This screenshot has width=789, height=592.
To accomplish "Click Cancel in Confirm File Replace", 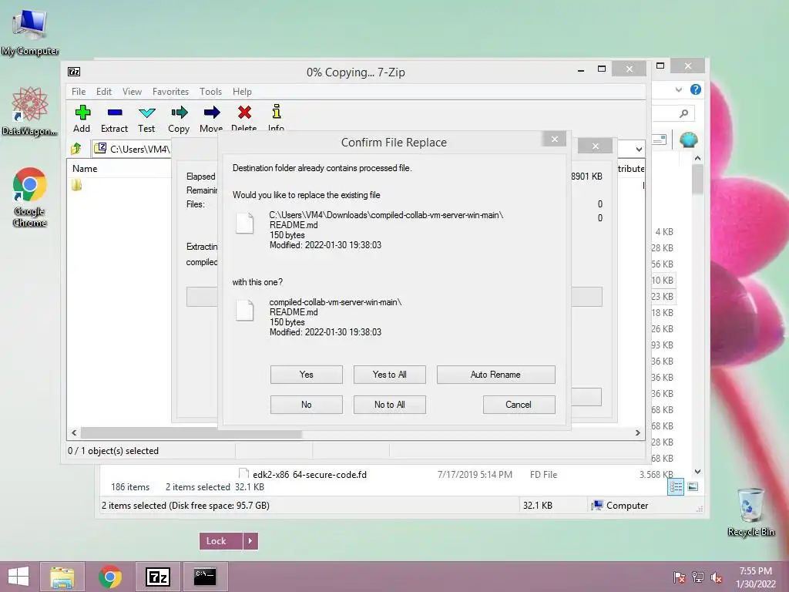I will (519, 405).
